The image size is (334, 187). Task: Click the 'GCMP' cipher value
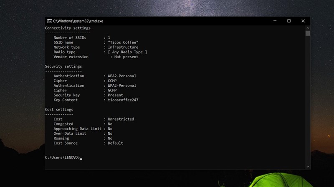pyautogui.click(x=112, y=90)
